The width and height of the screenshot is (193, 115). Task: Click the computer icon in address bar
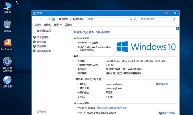pyautogui.click(x=54, y=19)
